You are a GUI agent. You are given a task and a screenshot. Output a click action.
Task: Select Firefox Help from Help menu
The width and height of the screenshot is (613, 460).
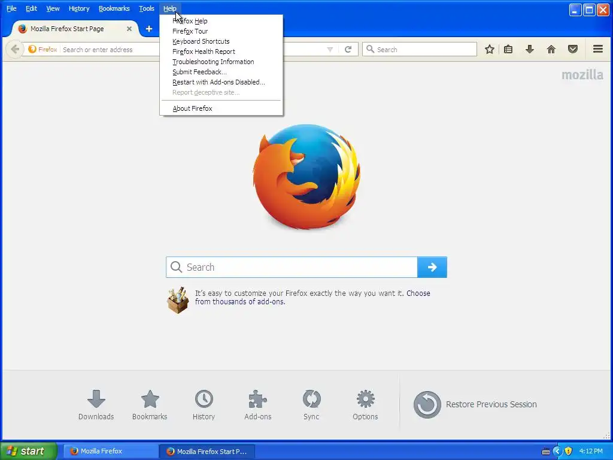[221, 21]
